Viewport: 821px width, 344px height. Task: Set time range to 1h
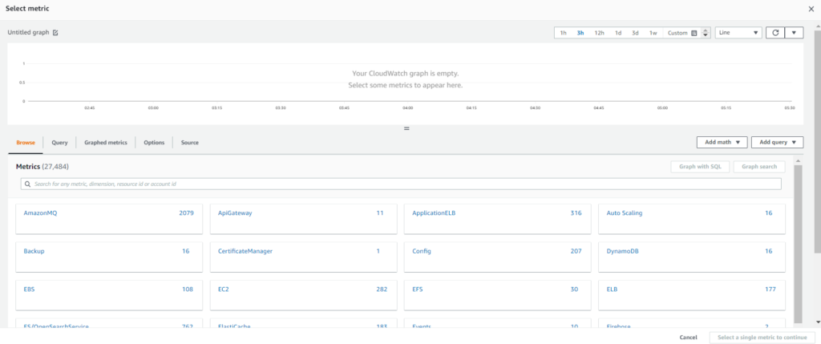coord(564,32)
